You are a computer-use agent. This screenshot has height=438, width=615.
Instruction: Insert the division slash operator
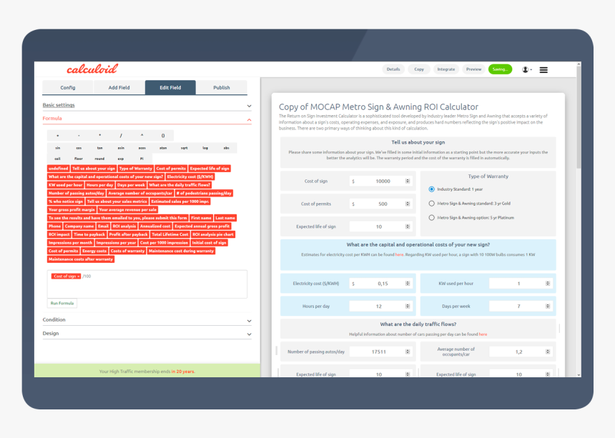pos(121,135)
